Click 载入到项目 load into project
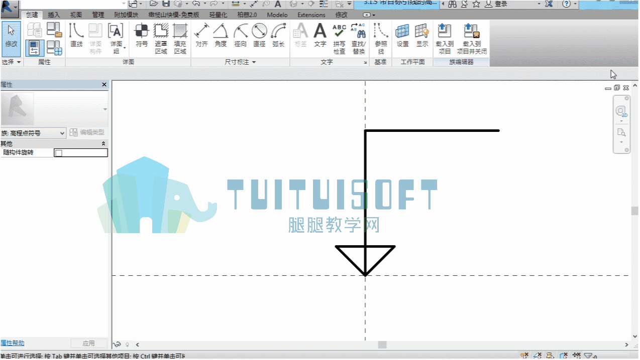Screen dimensions: 640x360 click(x=445, y=39)
